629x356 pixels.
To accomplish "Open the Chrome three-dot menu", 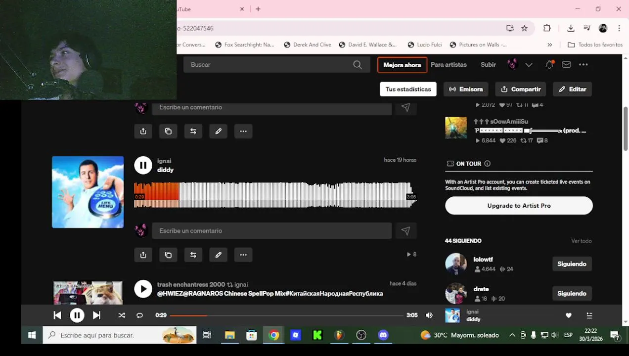I will tap(619, 28).
